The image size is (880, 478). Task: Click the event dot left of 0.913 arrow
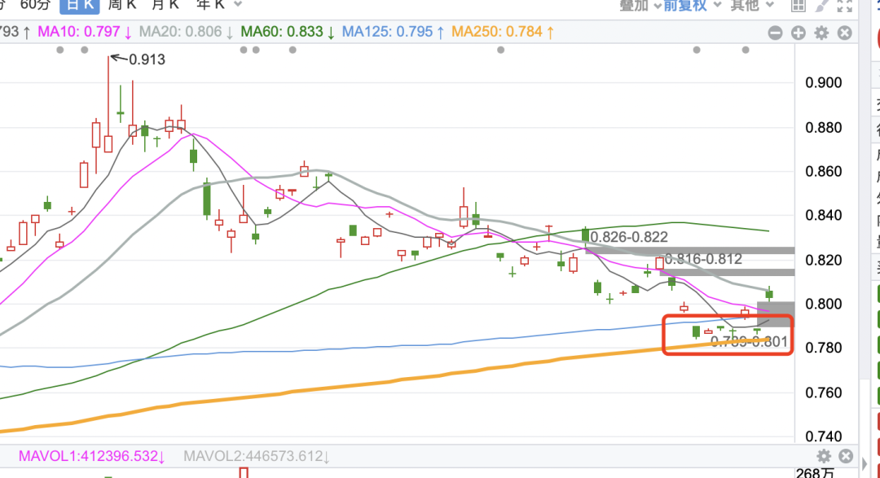[84, 50]
